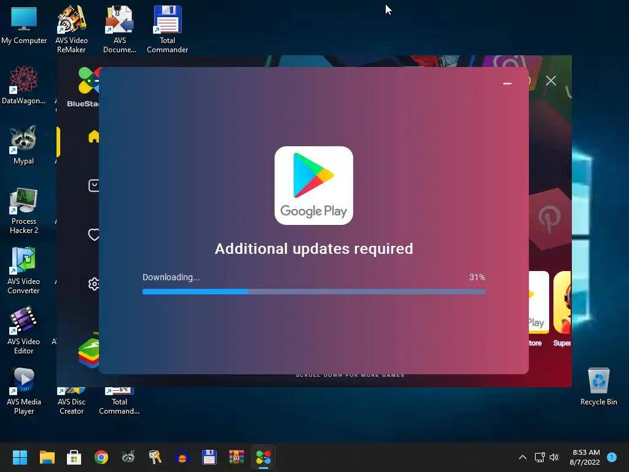
Task: Click the Google Play logo tile
Action: click(x=314, y=186)
